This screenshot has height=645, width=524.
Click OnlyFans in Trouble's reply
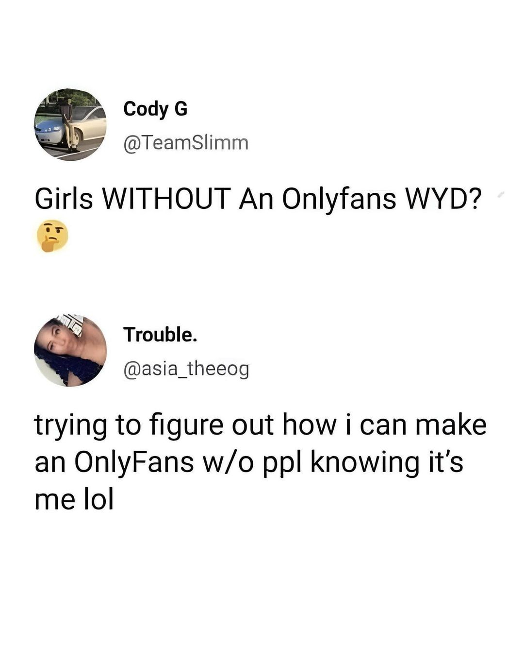coord(134,462)
